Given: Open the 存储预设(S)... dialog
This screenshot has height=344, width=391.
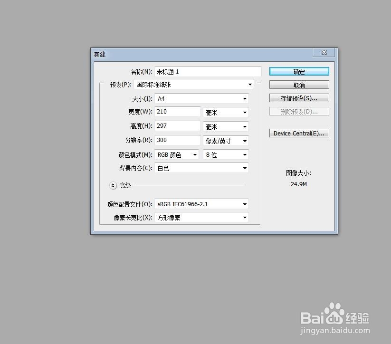Looking at the screenshot, I should click(x=299, y=98).
